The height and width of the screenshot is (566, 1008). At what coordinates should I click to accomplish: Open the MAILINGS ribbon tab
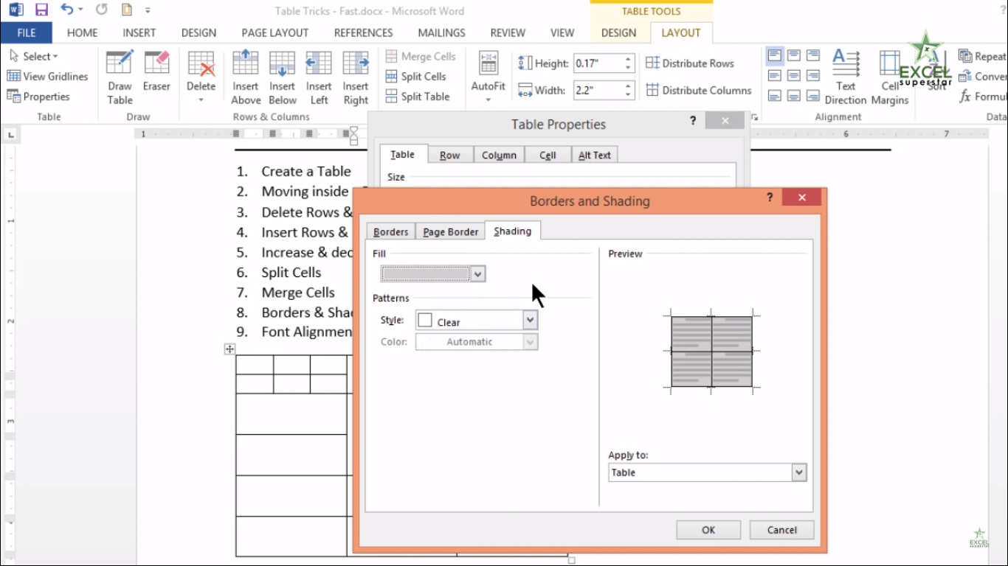(x=441, y=32)
